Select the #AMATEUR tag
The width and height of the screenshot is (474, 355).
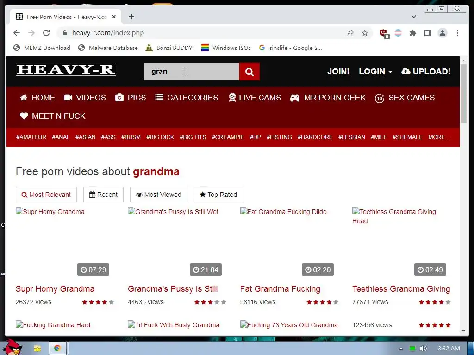[31, 137]
